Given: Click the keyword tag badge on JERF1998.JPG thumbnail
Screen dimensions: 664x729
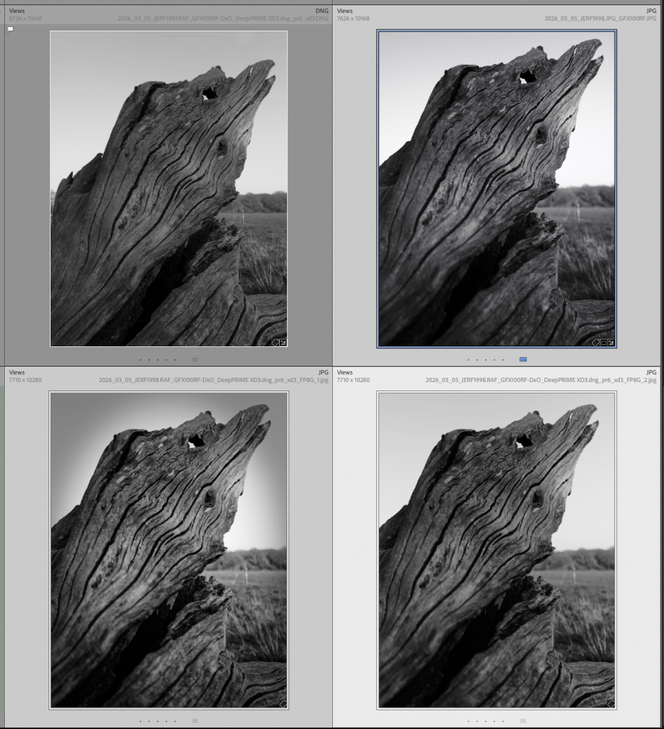Looking at the screenshot, I should pos(596,343).
